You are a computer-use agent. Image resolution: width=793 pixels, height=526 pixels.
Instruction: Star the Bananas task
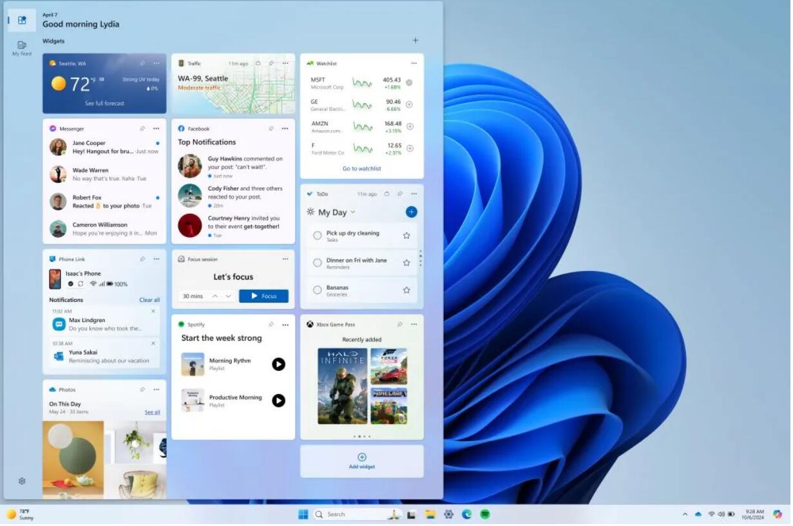coord(408,291)
